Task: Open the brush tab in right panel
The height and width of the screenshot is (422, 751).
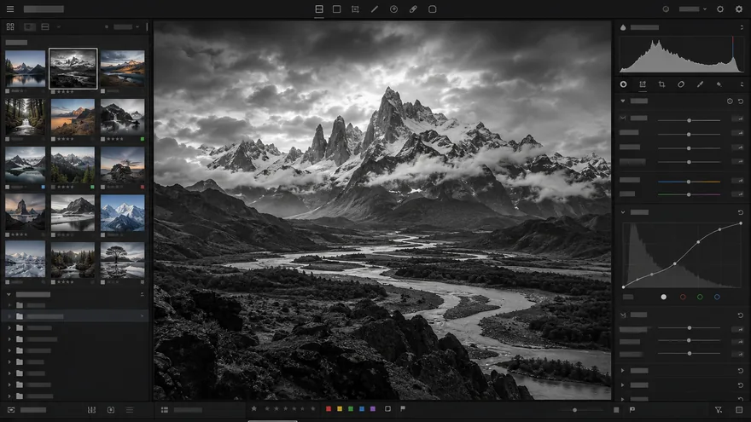Action: [x=700, y=84]
